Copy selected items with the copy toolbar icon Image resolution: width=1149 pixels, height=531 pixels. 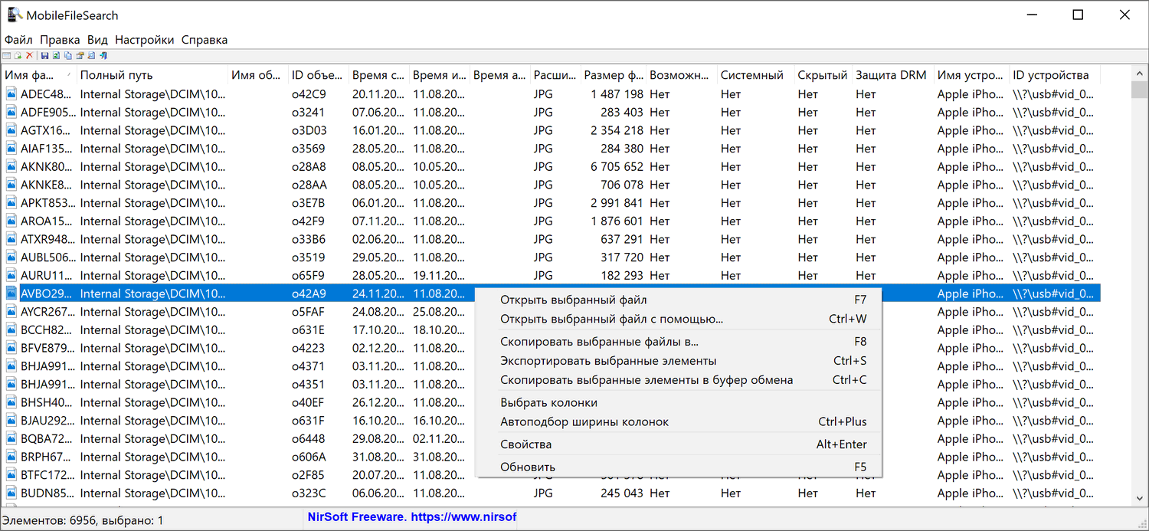coord(68,55)
